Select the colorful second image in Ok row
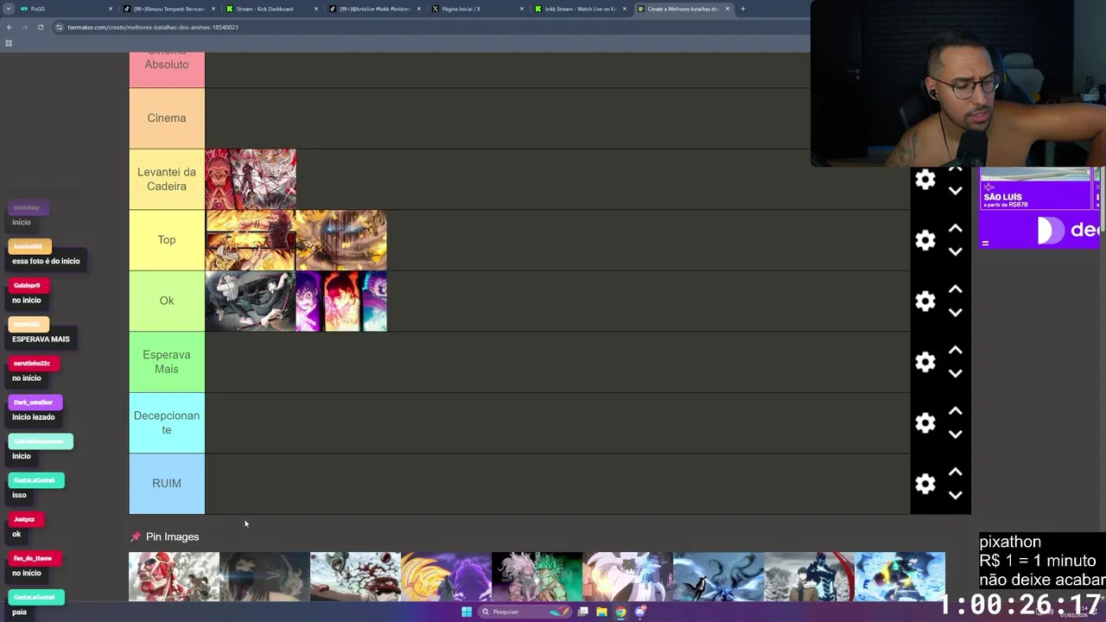This screenshot has height=622, width=1106. [341, 301]
